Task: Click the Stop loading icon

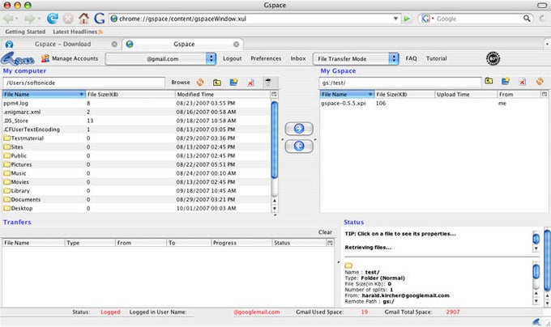Action: (x=68, y=19)
